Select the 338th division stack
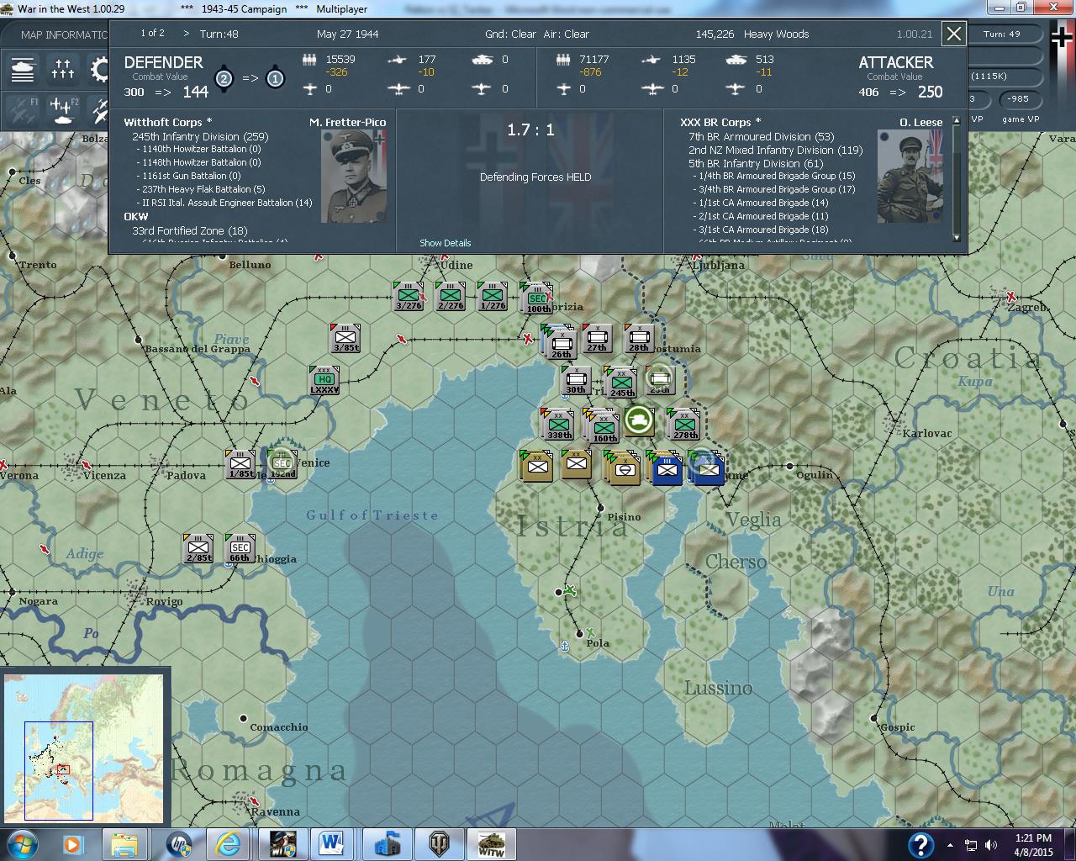This screenshot has height=861, width=1076. (x=557, y=424)
